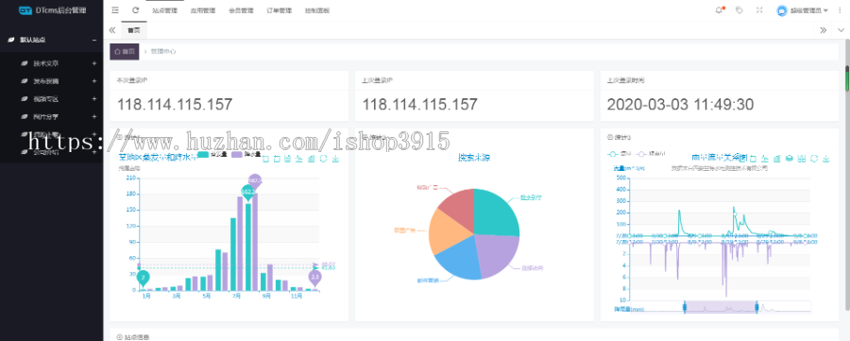Click the 162.2 pin marker on bar chart
The height and width of the screenshot is (341, 850).
pyautogui.click(x=248, y=193)
